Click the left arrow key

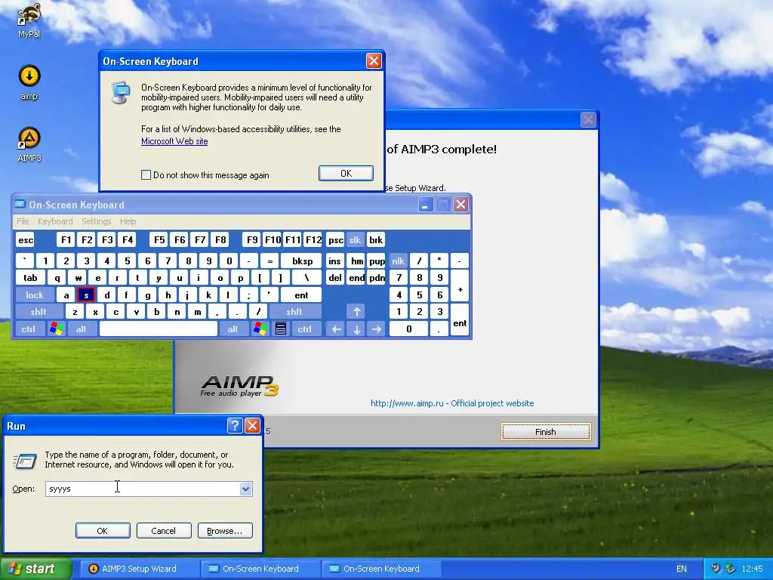pyautogui.click(x=336, y=329)
